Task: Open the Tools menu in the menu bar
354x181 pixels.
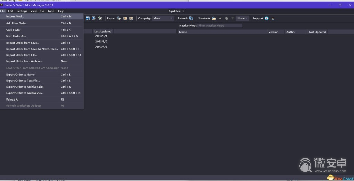Action: [51, 11]
